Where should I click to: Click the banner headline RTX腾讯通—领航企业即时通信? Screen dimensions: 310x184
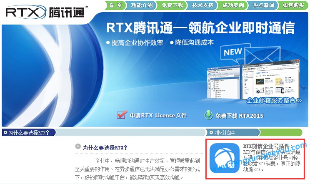200,27
